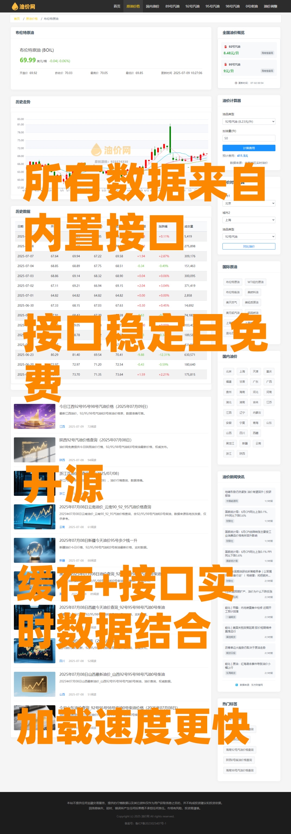Open the 油品类型 dropdown in 油价计算器
Viewport: 291px width, 834px height.
pyautogui.click(x=249, y=122)
